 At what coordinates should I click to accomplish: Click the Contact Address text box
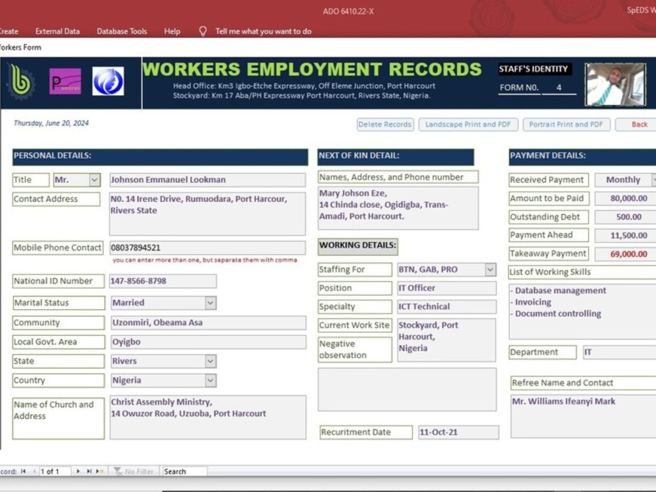pyautogui.click(x=207, y=214)
